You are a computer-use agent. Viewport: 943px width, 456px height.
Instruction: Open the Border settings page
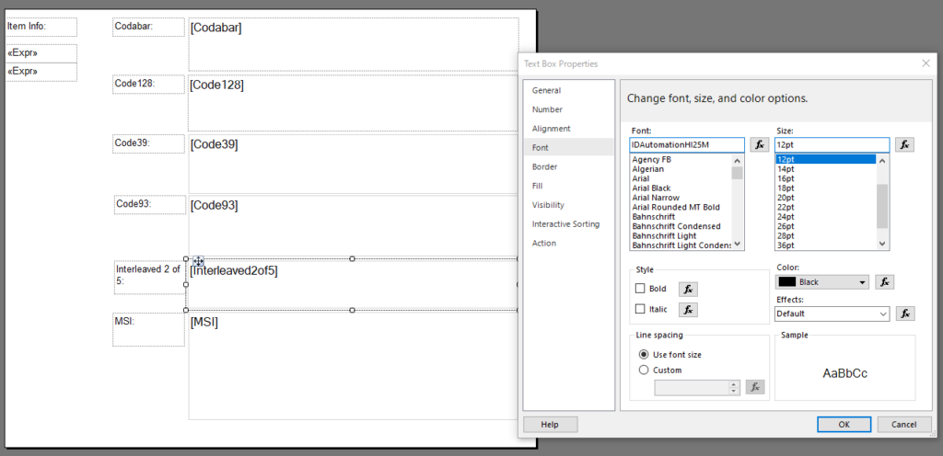(x=544, y=166)
